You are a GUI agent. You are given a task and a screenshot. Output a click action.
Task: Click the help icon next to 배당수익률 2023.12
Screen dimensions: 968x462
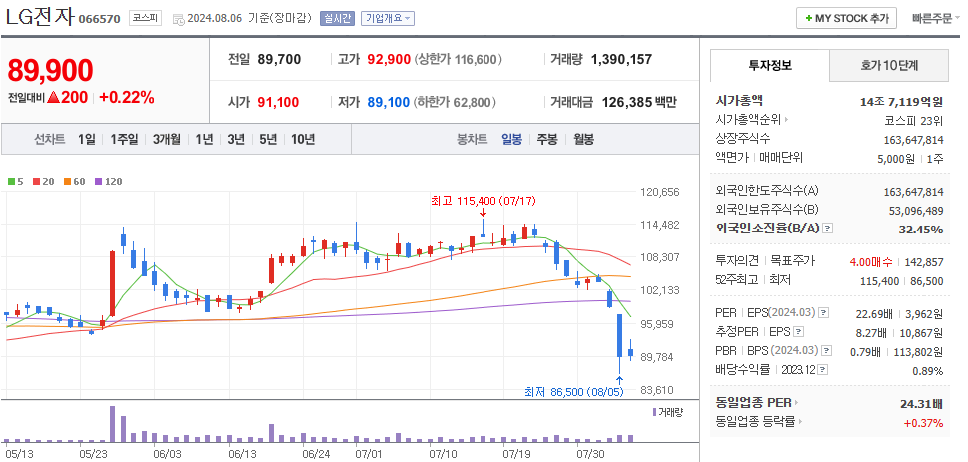tap(823, 369)
